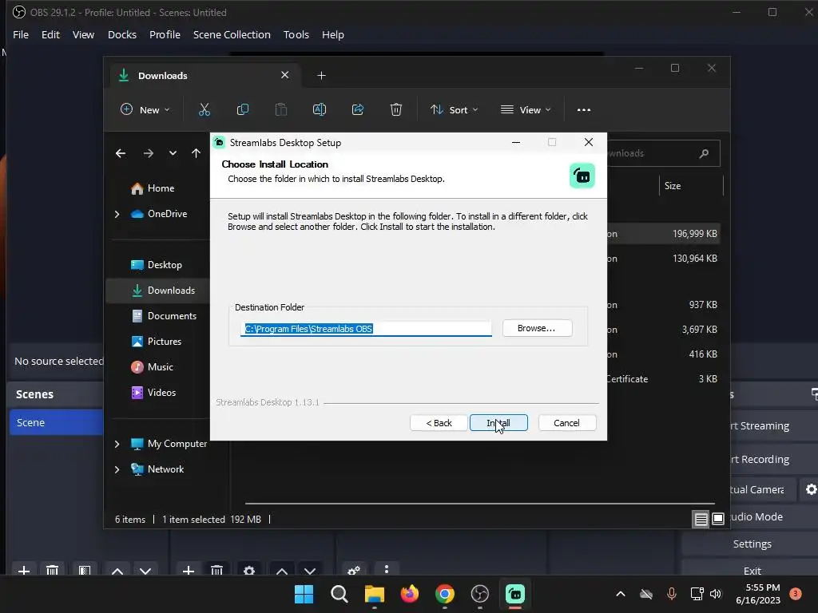The width and height of the screenshot is (818, 613).
Task: Click the Paste icon in Explorer toolbar
Action: click(x=280, y=109)
